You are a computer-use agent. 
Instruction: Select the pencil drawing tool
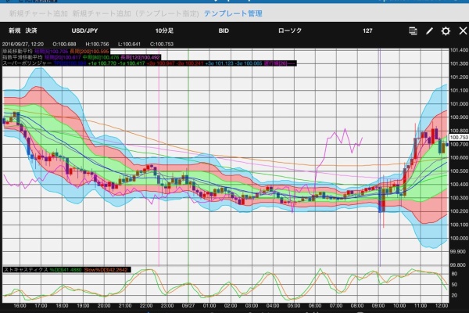coord(429,31)
